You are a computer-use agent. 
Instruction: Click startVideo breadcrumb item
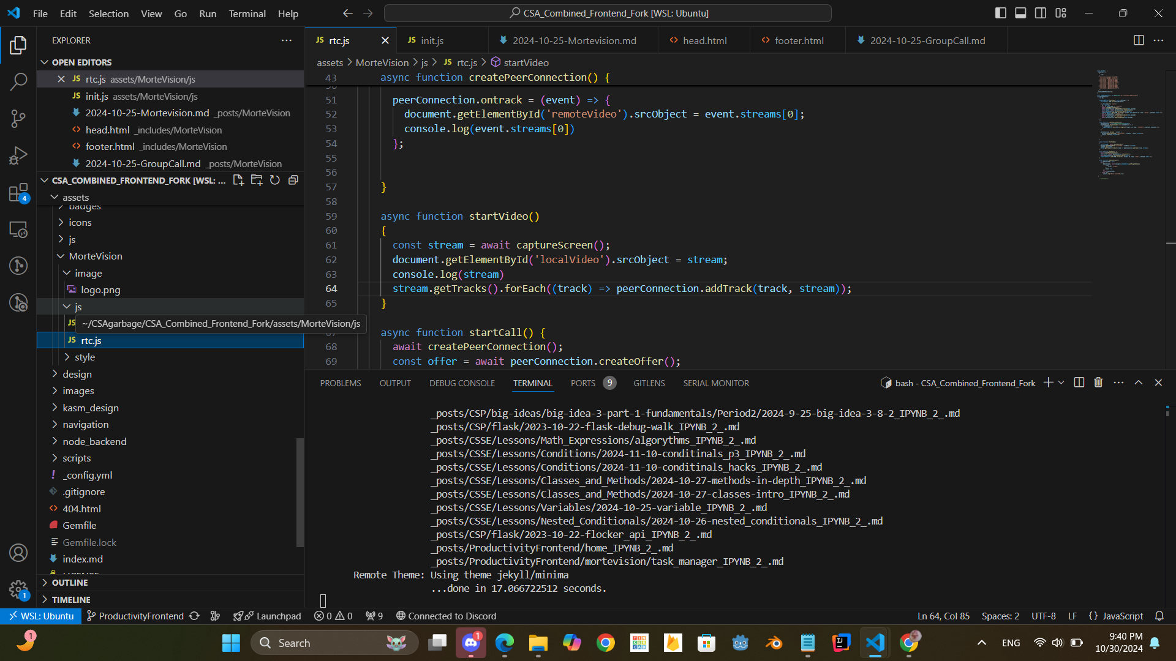click(520, 62)
